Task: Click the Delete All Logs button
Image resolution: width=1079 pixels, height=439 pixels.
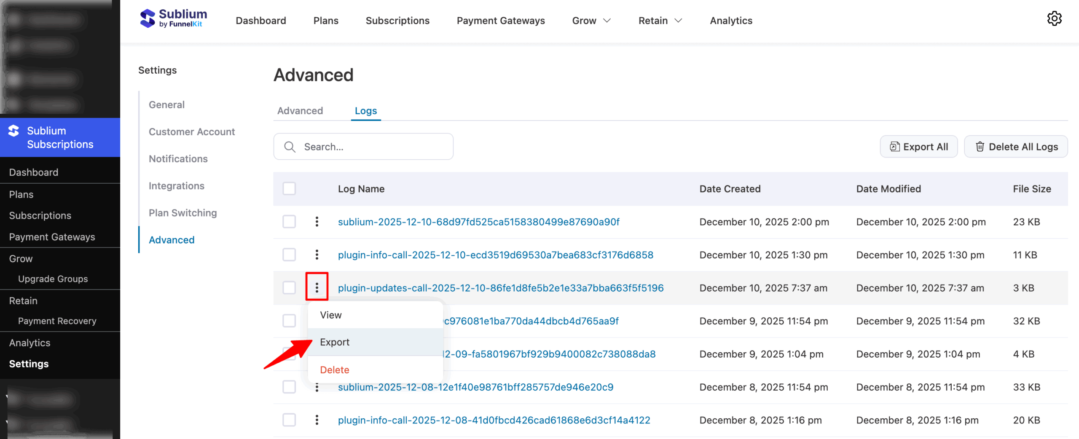Action: coord(1016,147)
